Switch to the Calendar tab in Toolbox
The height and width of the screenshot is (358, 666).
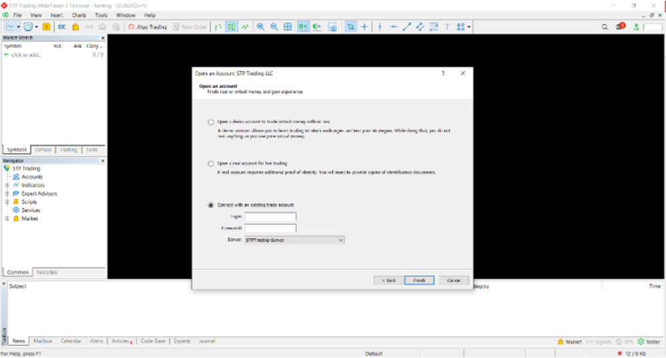coord(71,341)
